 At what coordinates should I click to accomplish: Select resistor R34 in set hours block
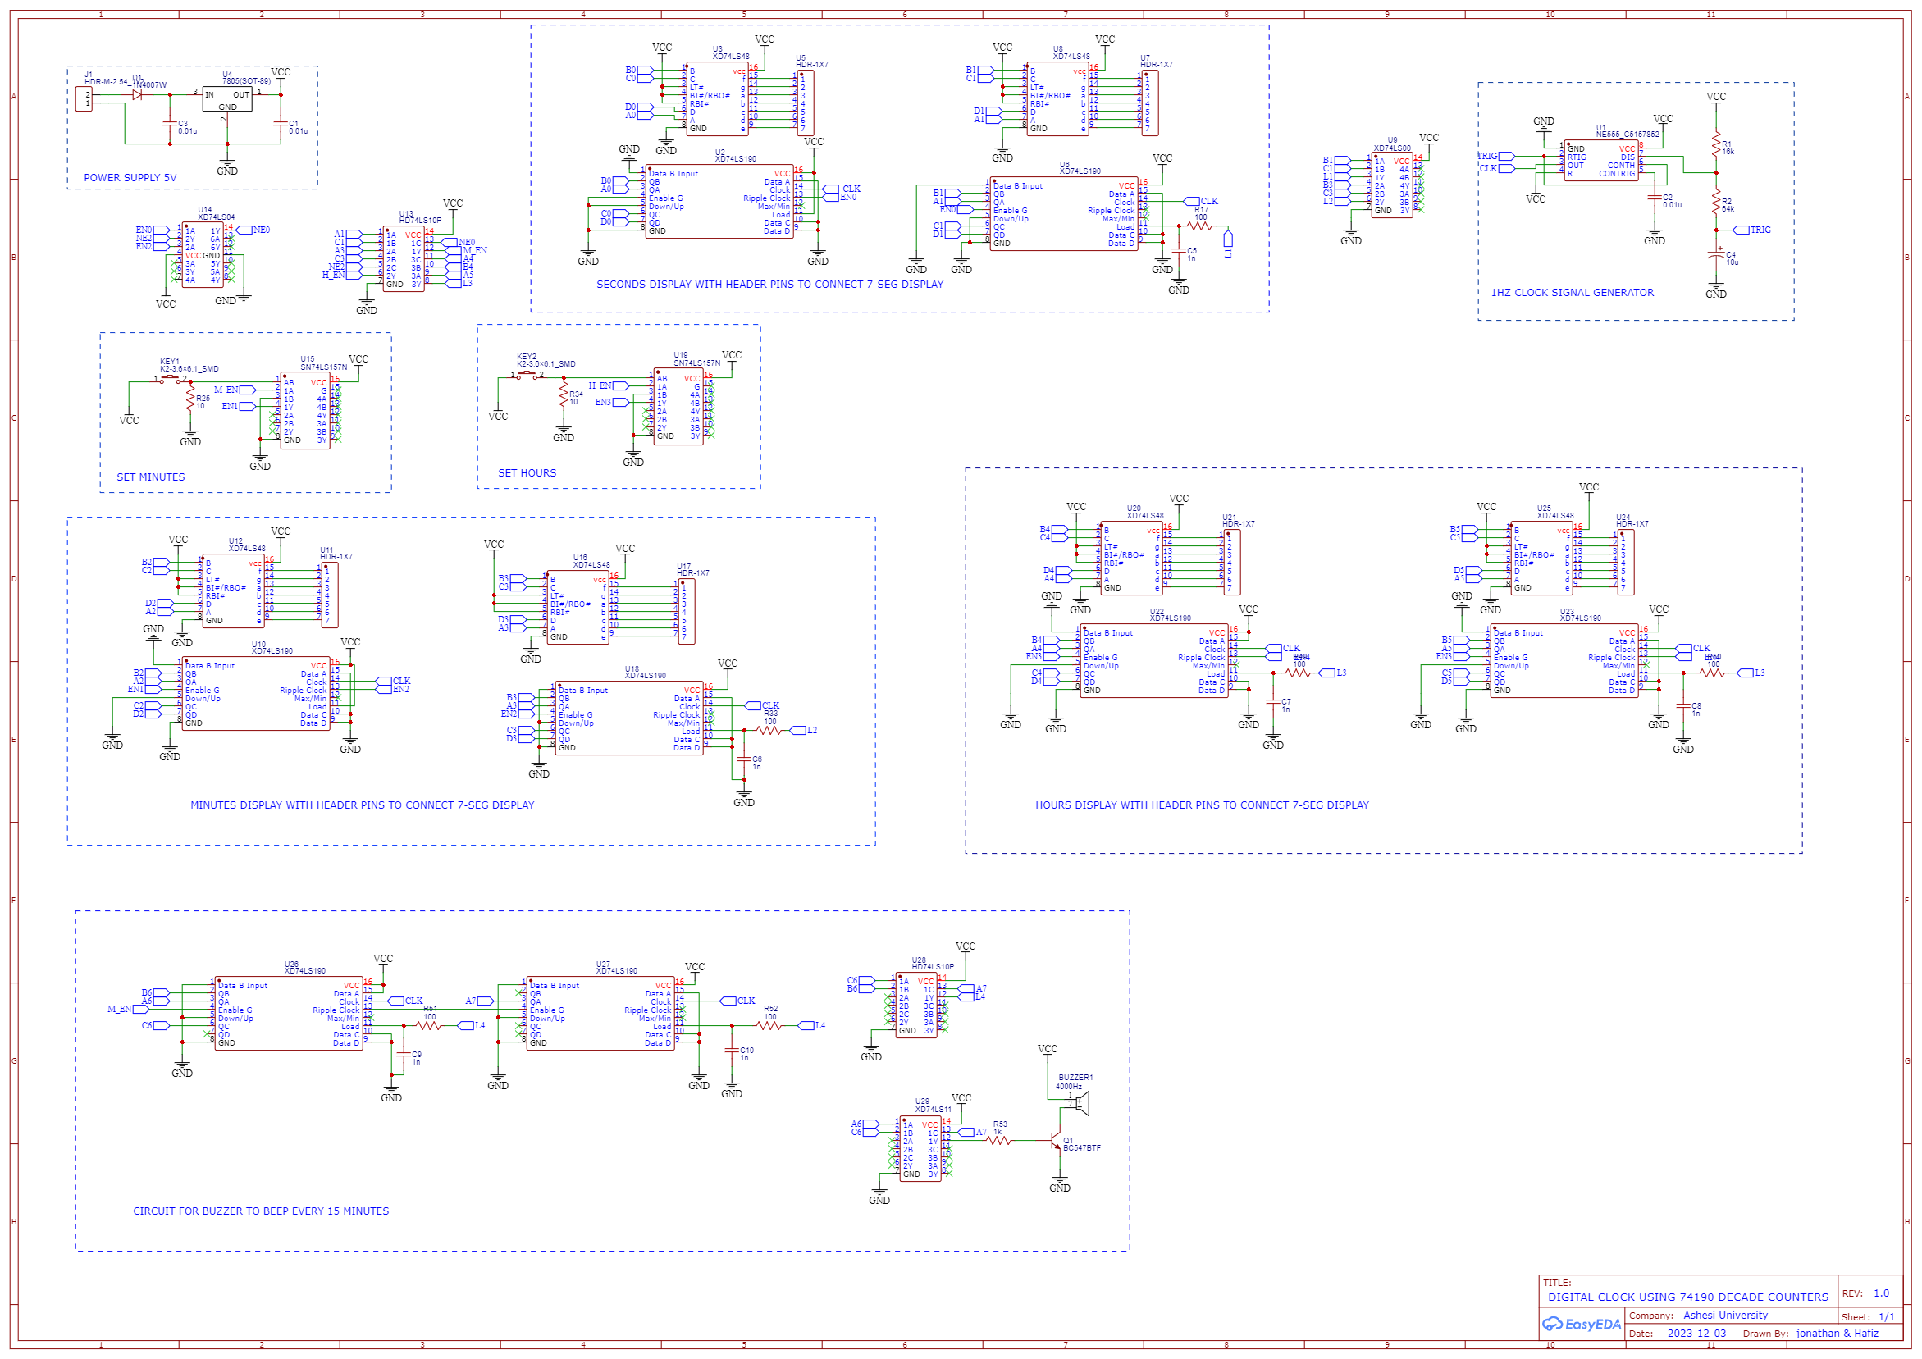coord(564,394)
